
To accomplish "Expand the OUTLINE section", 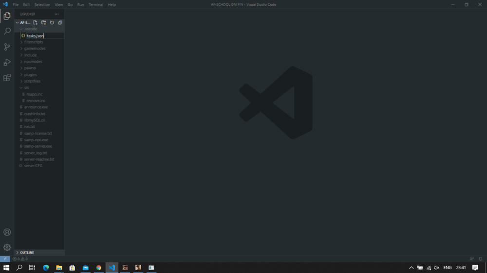I will (39, 253).
